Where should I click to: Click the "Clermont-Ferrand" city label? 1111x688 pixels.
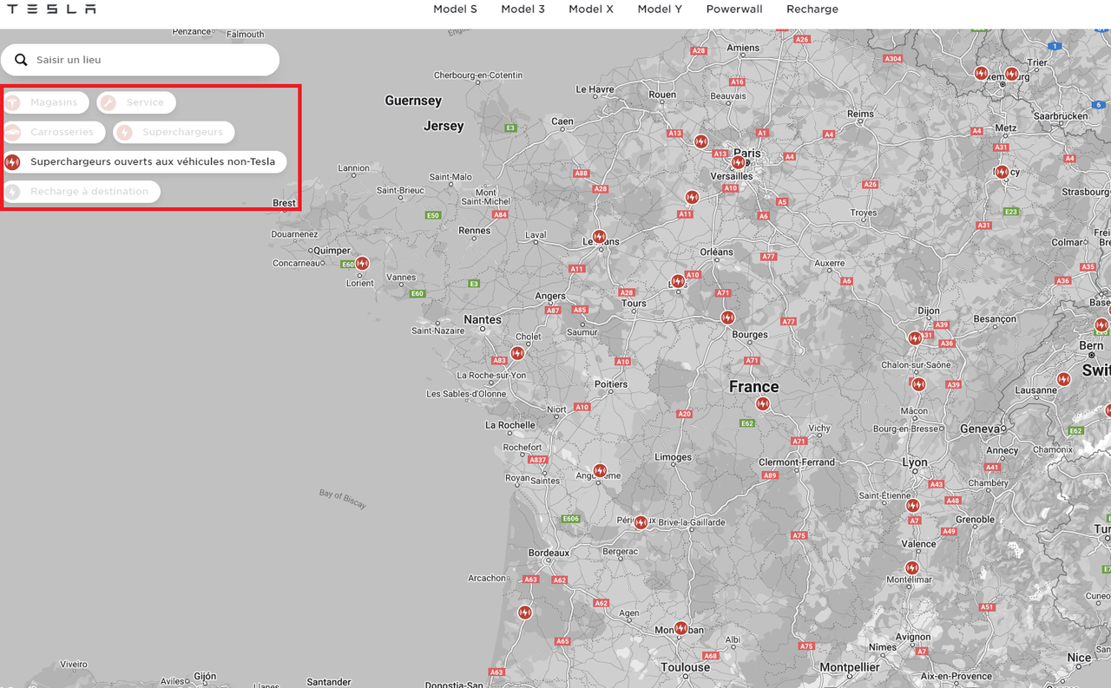pos(797,462)
